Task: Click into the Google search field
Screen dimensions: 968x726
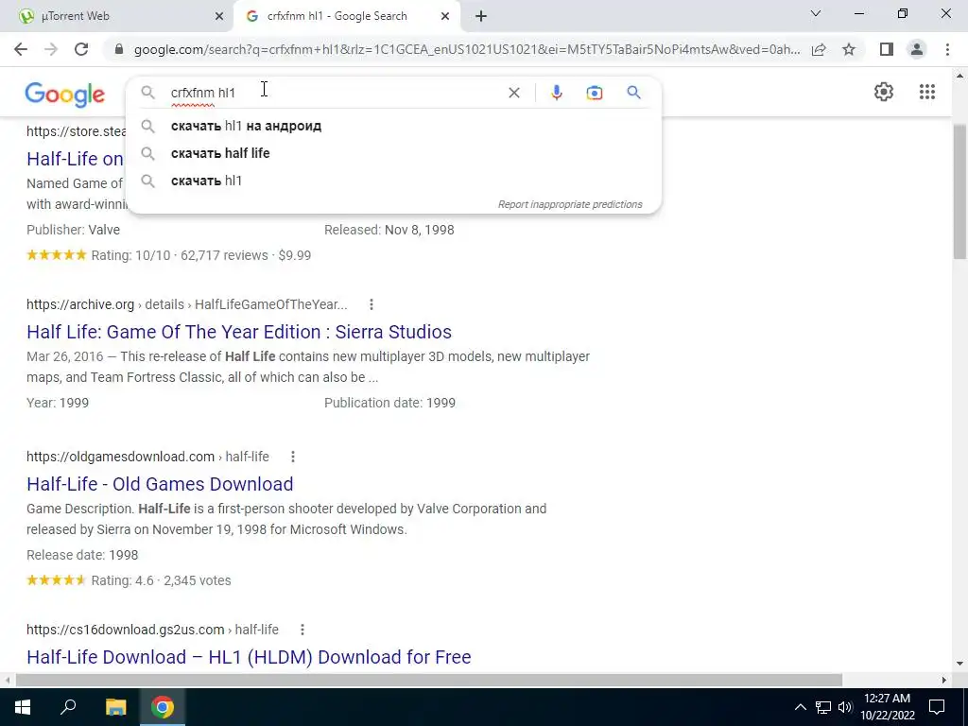Action: pyautogui.click(x=334, y=93)
